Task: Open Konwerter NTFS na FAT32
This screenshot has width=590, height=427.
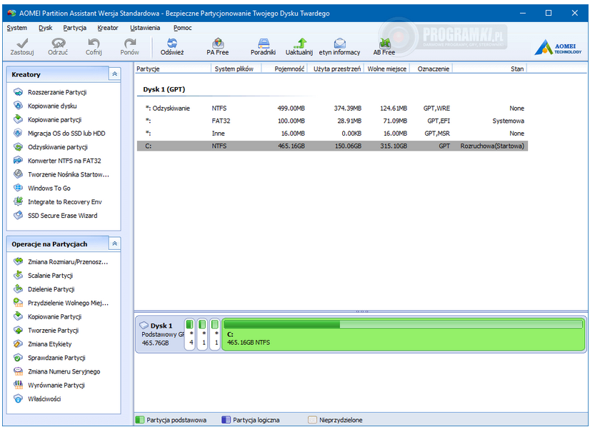Action: pos(64,161)
